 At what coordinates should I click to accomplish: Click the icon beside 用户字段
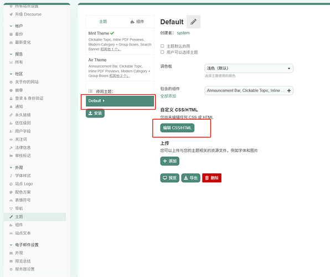point(11,131)
